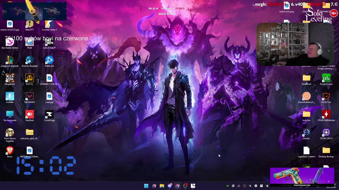Click the PEAK game shortcut

click(x=30, y=44)
